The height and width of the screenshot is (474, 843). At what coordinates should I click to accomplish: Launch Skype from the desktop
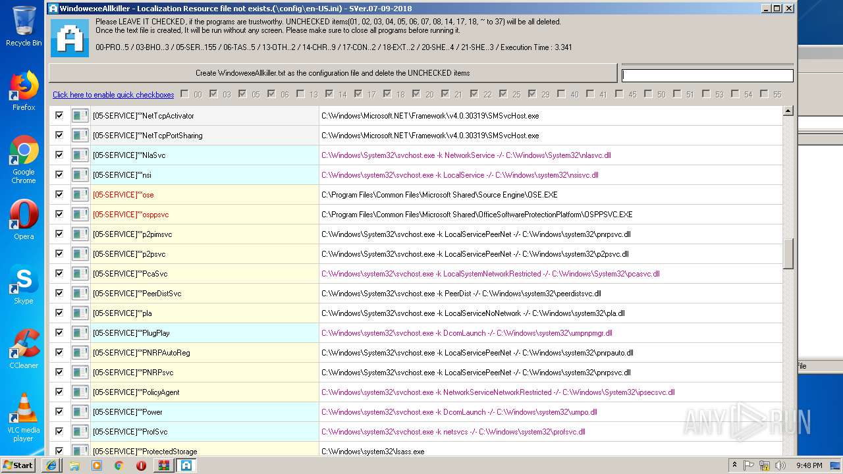click(x=24, y=285)
